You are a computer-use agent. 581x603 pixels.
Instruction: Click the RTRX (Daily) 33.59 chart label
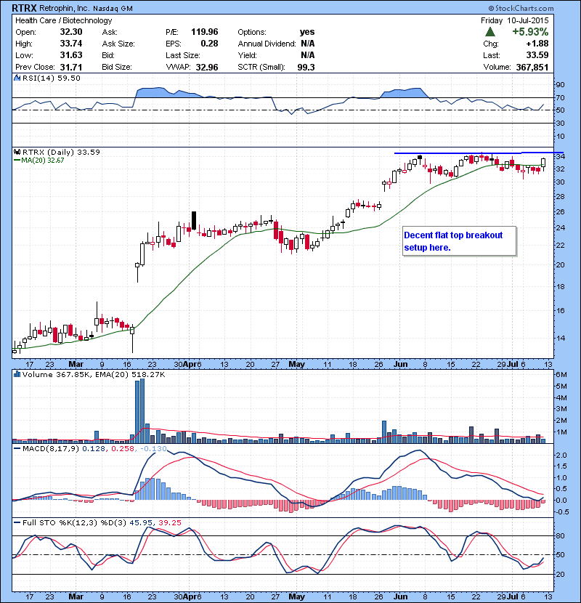click(61, 153)
